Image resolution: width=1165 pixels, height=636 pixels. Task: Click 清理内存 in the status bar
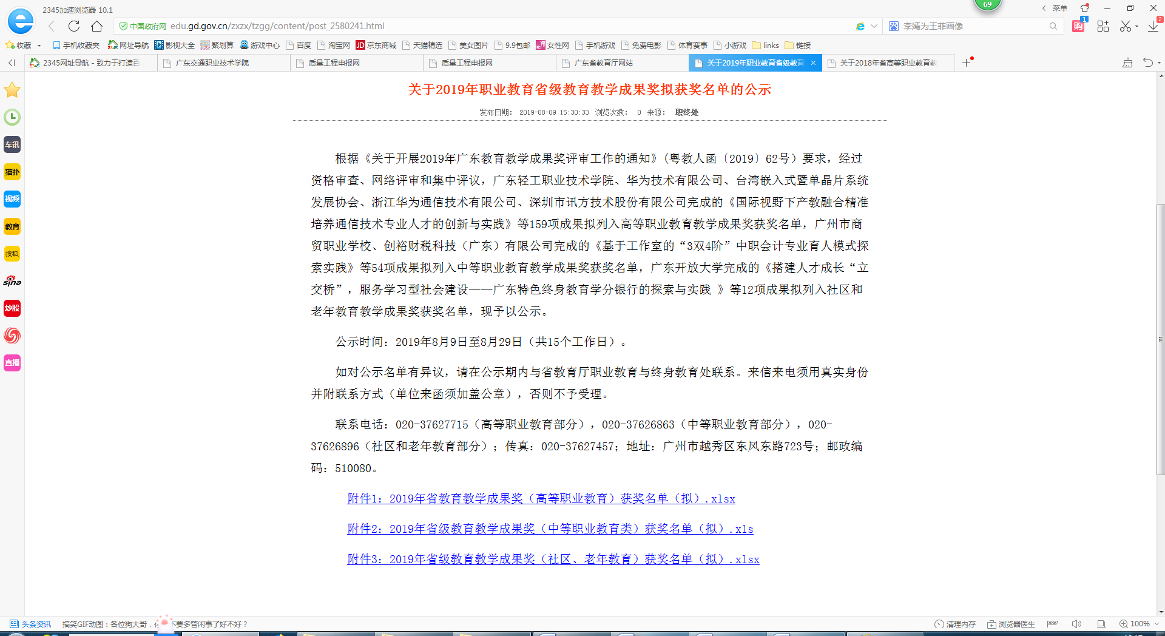pyautogui.click(x=955, y=624)
